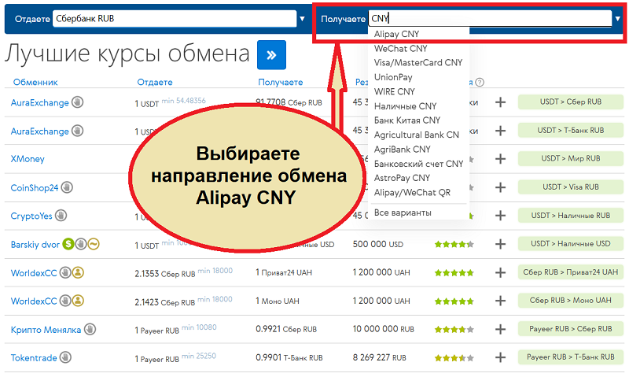Click USDT > Сбер RUB direction button

[571, 102]
